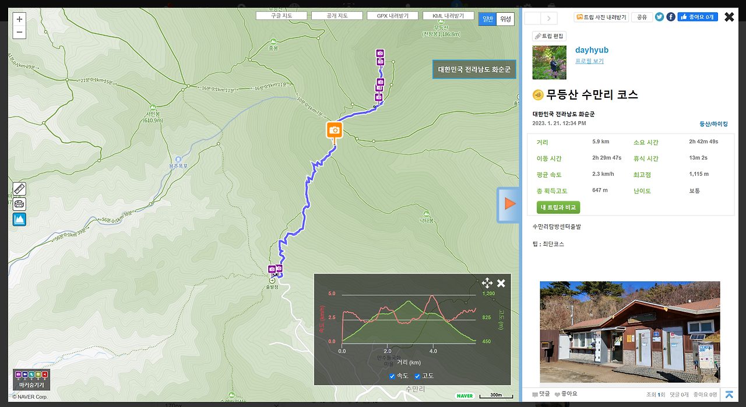The height and width of the screenshot is (407, 746).
Task: Open the 공개 지도 map option
Action: point(337,16)
